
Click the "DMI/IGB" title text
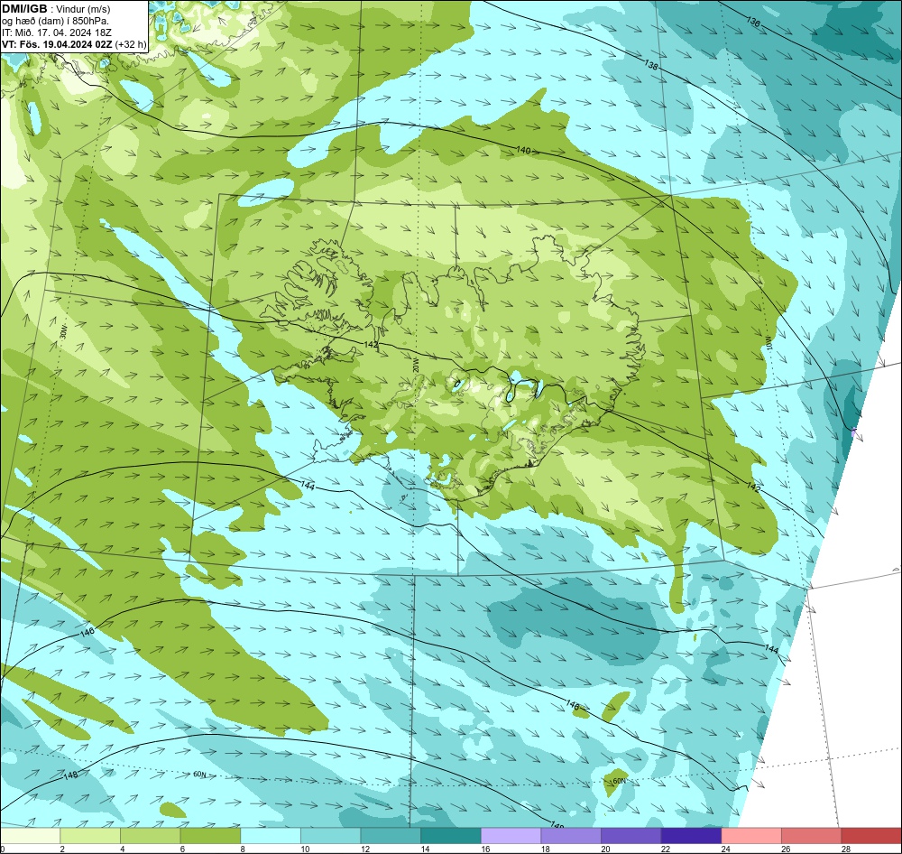24,9
